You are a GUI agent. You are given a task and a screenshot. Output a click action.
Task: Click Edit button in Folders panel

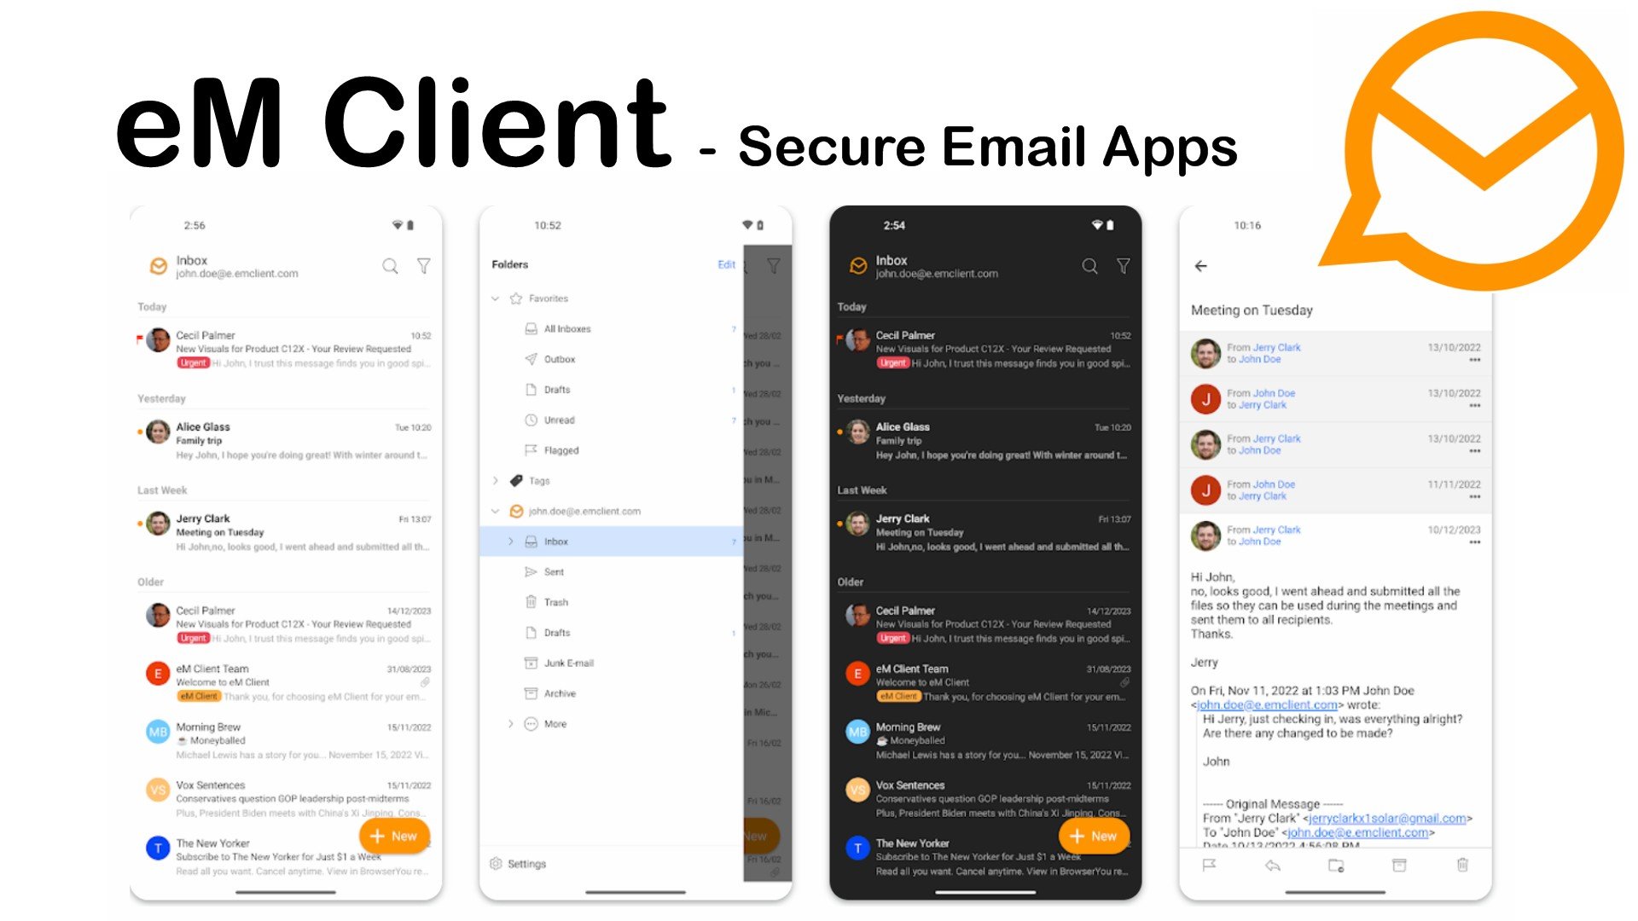[728, 264]
